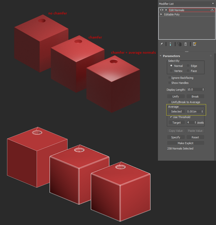This screenshot has height=225, width=216.
Task: Click the Specify button
Action: pyautogui.click(x=176, y=137)
